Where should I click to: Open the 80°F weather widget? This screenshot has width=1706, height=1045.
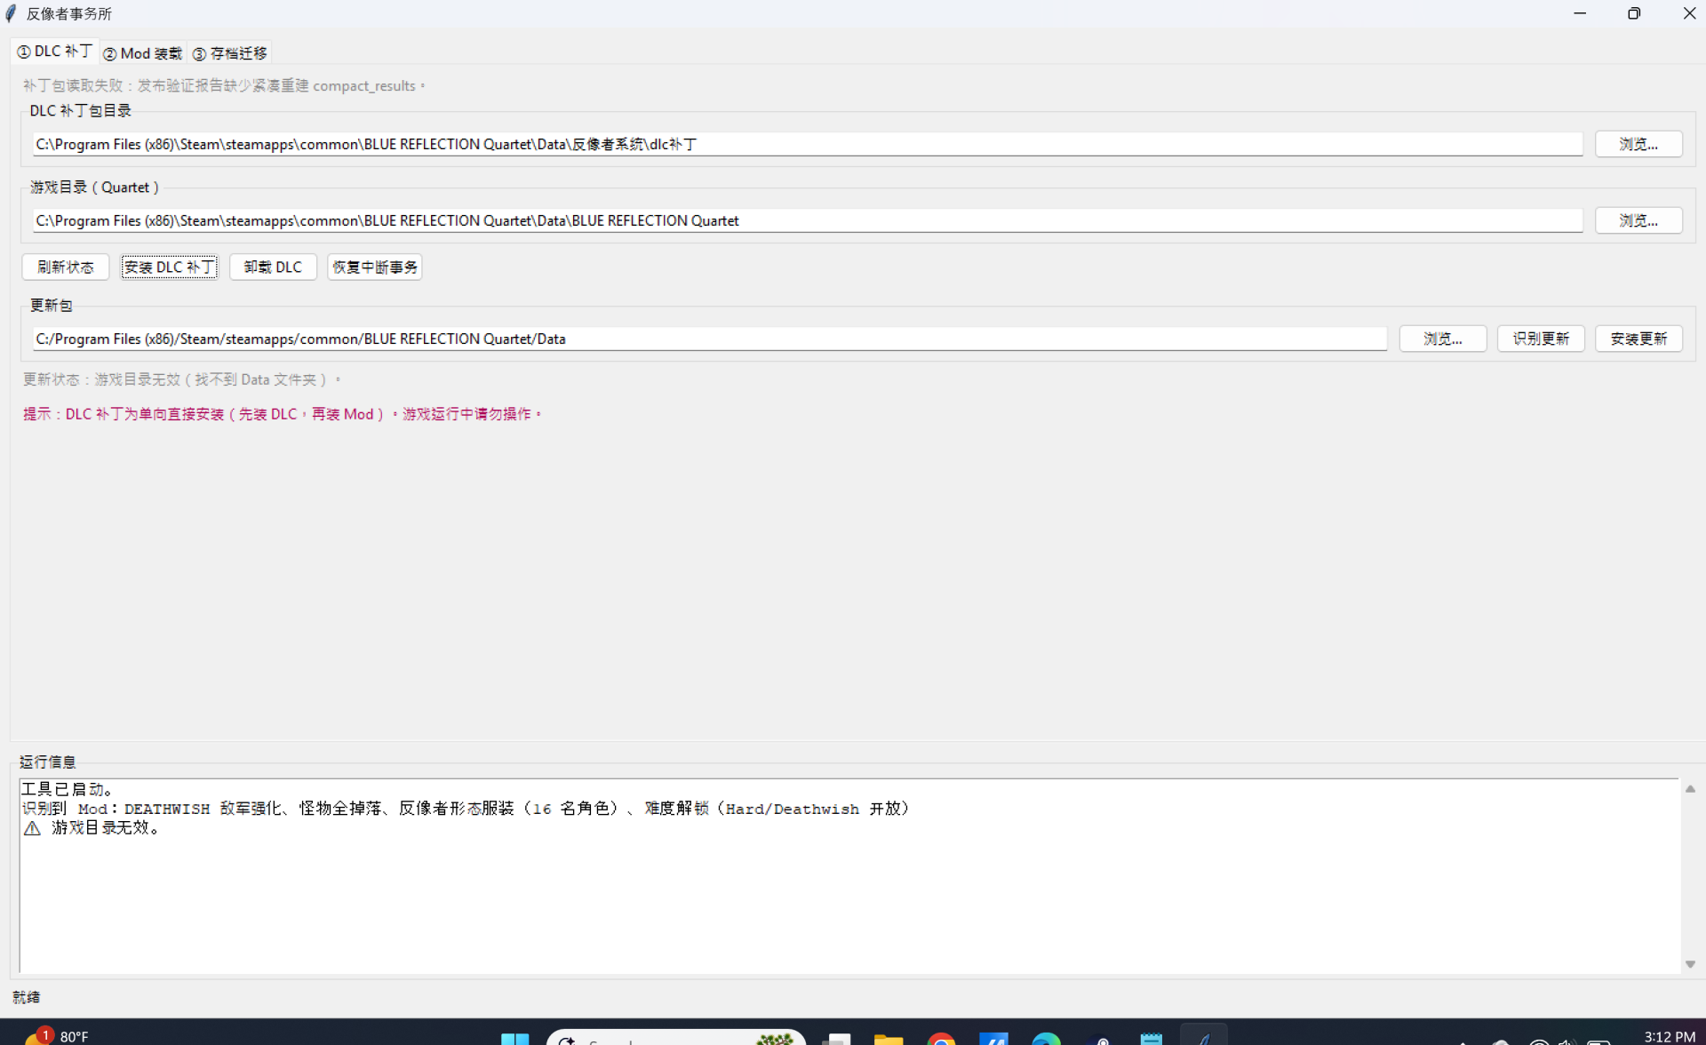click(57, 1036)
